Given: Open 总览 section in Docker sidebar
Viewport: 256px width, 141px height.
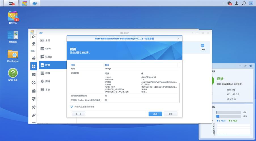Looking at the screenshot, I should tap(53, 40).
